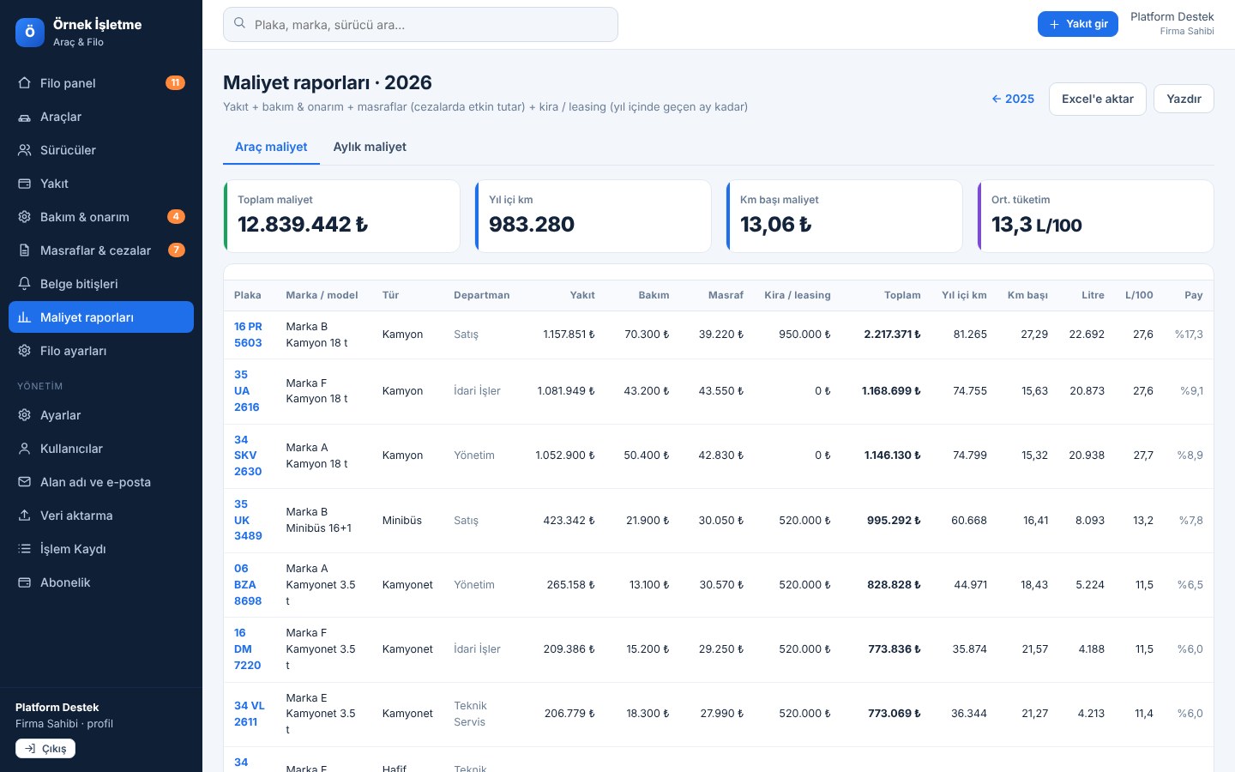
Task: Open Araçlar vehicle icon in sidebar
Action: (x=24, y=117)
